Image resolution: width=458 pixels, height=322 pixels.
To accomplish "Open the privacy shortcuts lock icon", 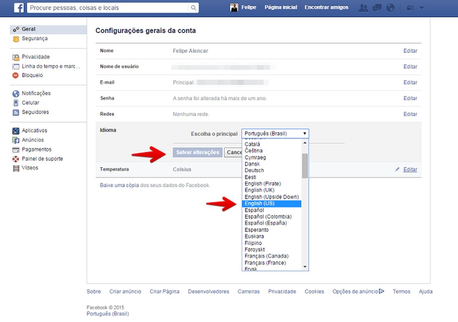I will [x=410, y=8].
